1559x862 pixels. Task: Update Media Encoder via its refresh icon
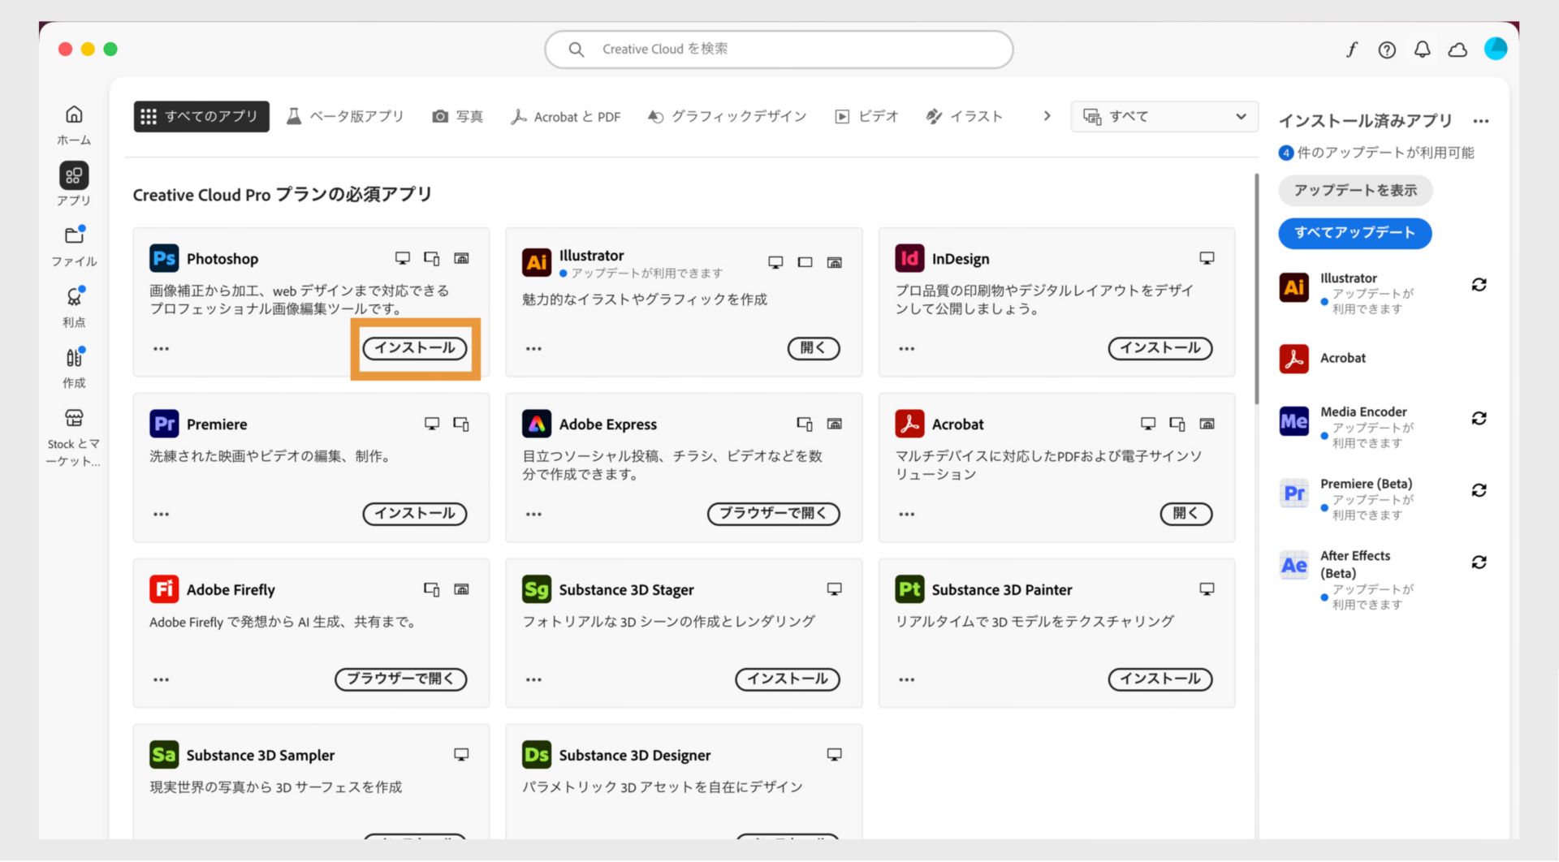click(1479, 419)
